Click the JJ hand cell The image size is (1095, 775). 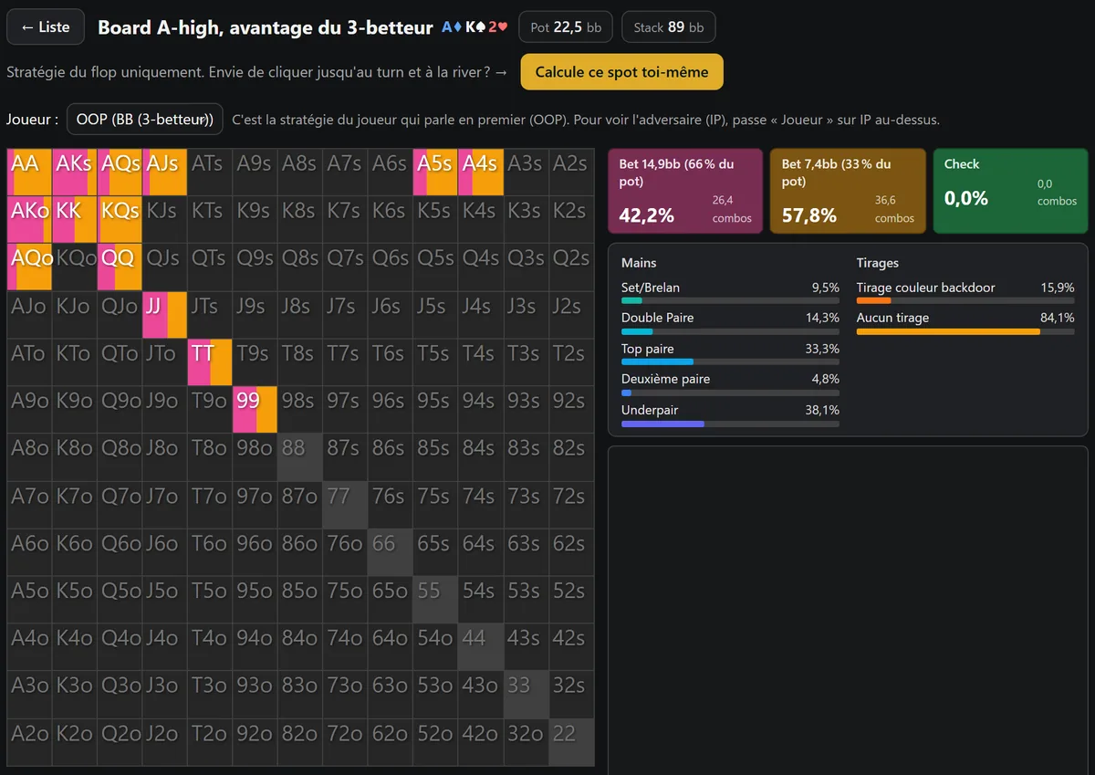coord(165,314)
